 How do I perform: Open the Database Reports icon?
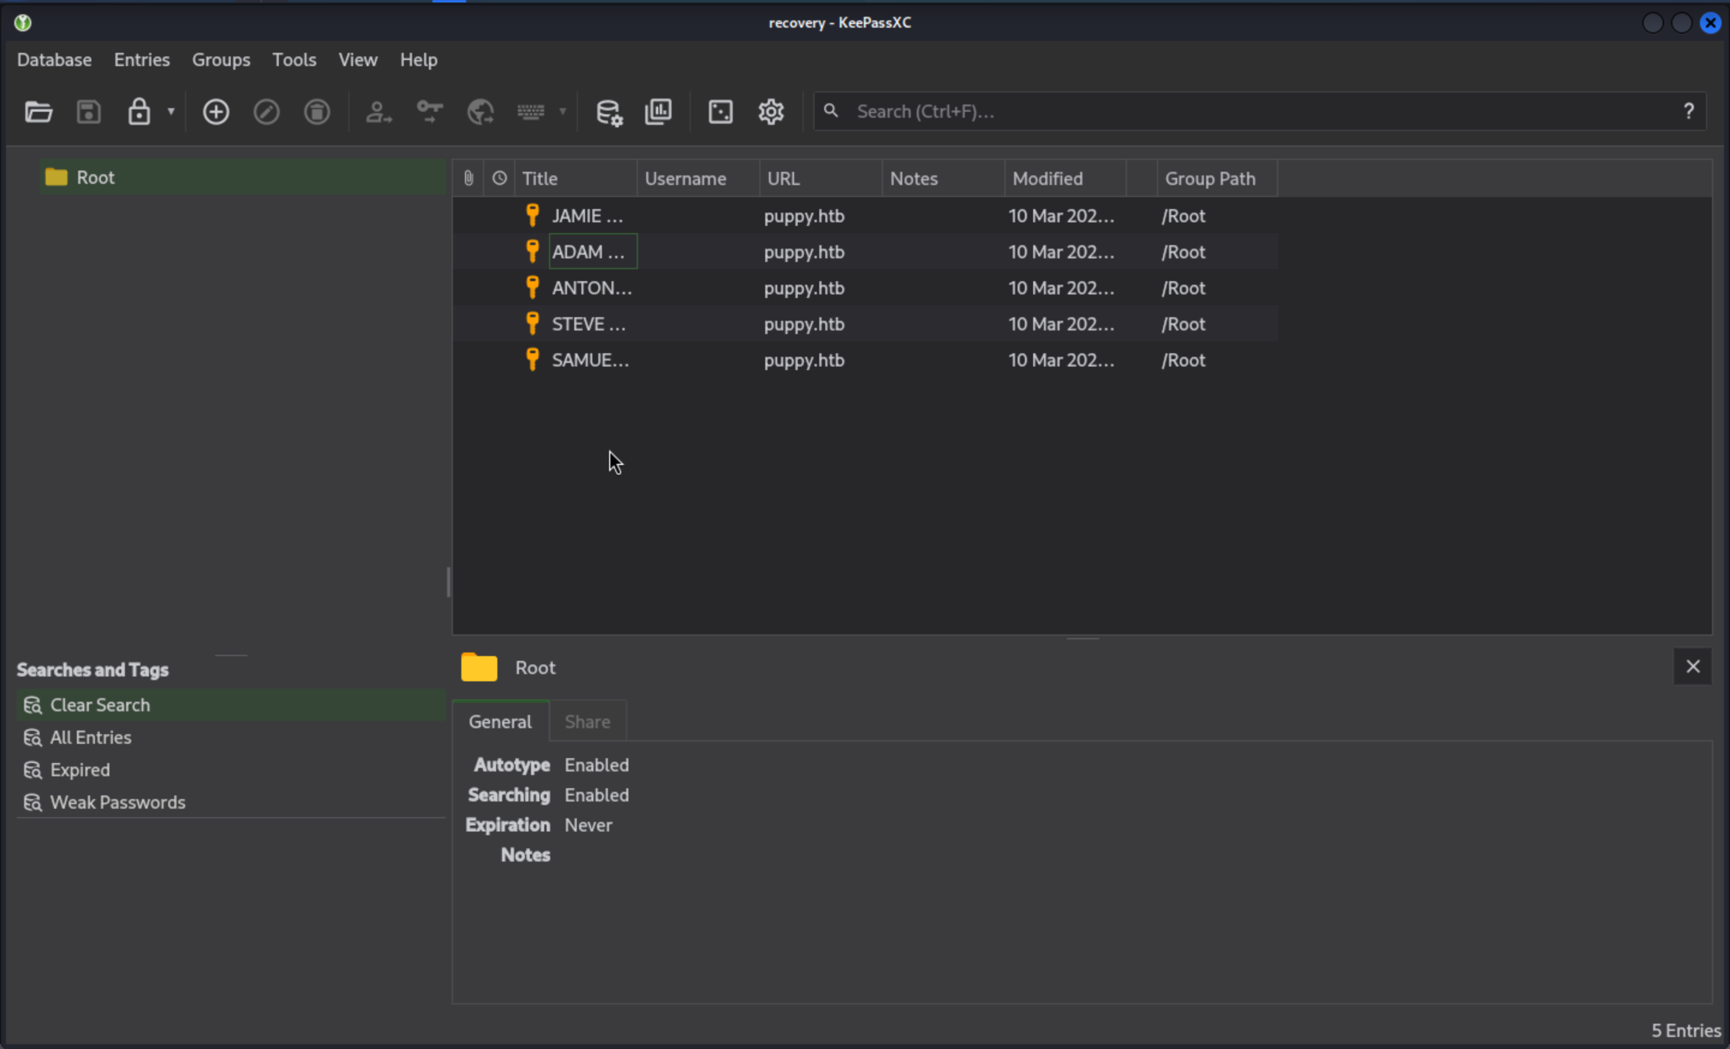tap(658, 112)
